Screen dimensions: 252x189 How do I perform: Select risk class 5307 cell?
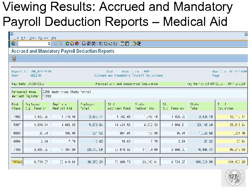click(x=17, y=125)
